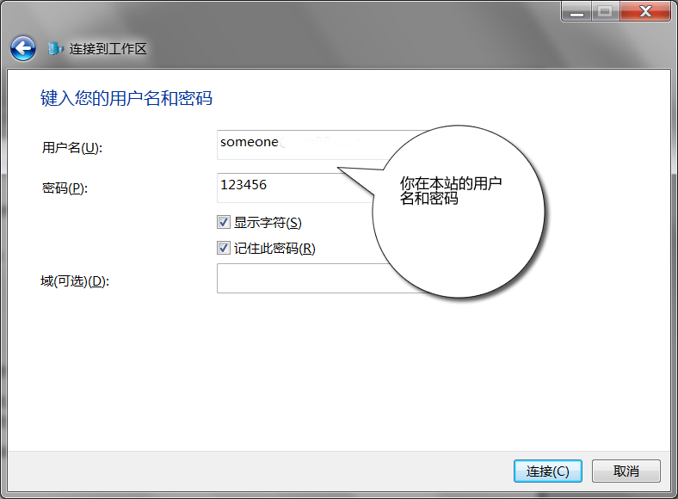
Task: Focus the username field containing someone
Action: (293, 145)
